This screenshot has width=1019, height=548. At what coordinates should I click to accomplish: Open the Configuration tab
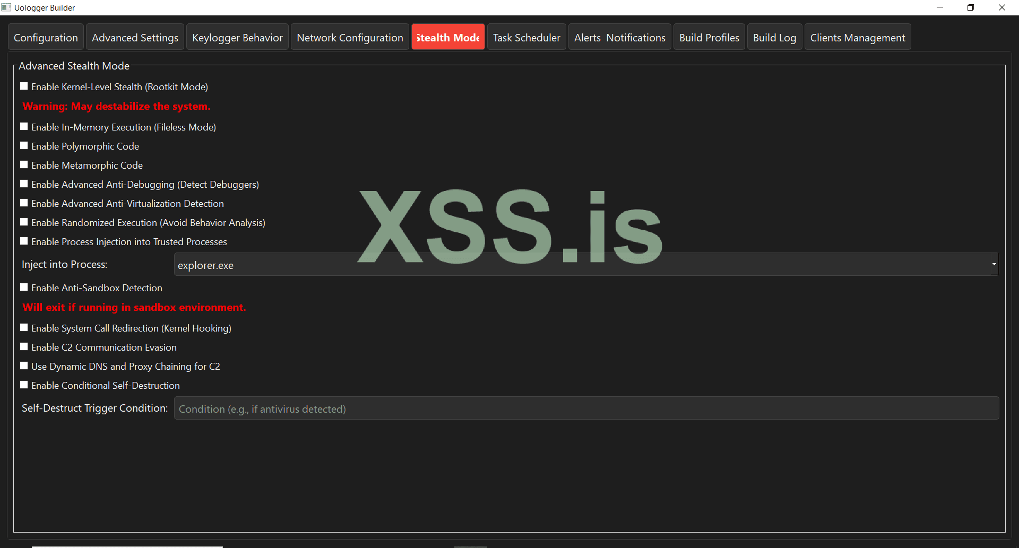(x=46, y=38)
